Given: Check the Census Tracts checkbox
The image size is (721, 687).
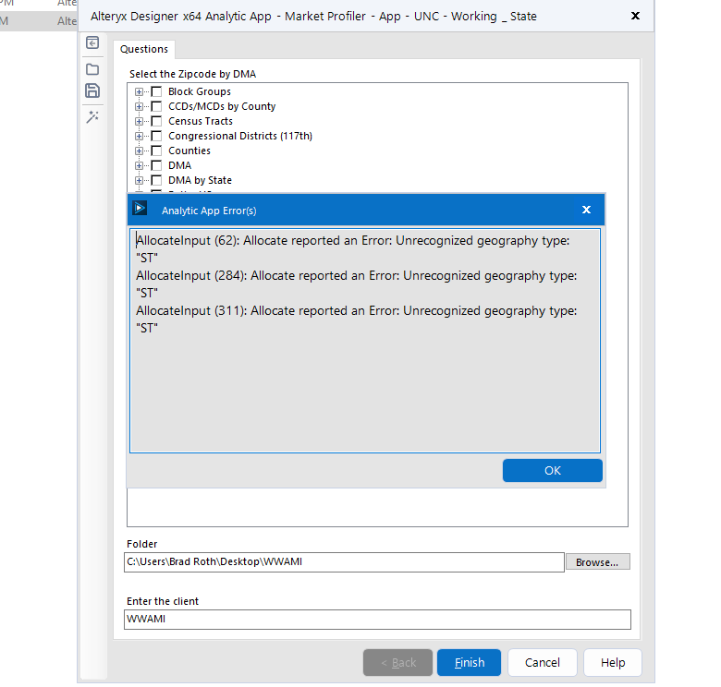Looking at the screenshot, I should (x=156, y=121).
